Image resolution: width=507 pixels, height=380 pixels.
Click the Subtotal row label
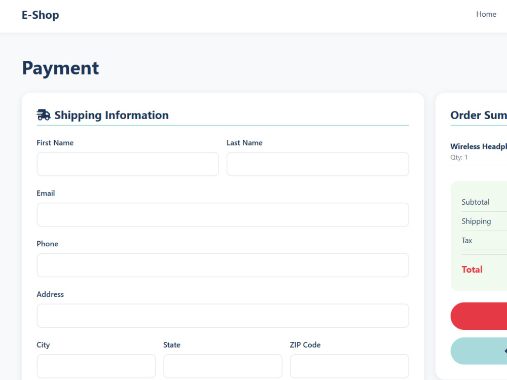point(476,202)
